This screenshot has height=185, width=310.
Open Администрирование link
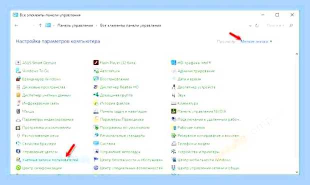click(196, 71)
